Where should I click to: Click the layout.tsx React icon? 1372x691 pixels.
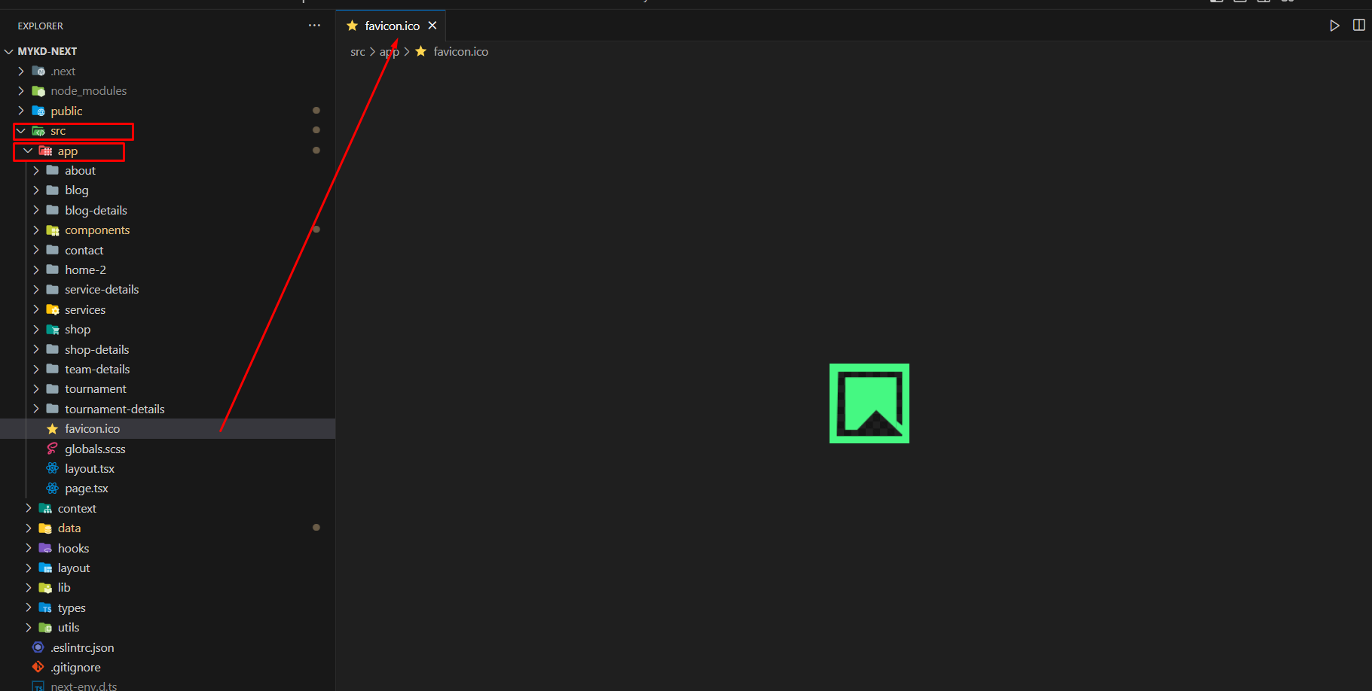click(53, 468)
